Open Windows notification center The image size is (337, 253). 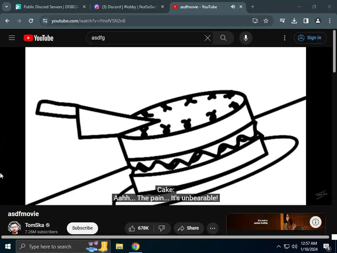(327, 246)
